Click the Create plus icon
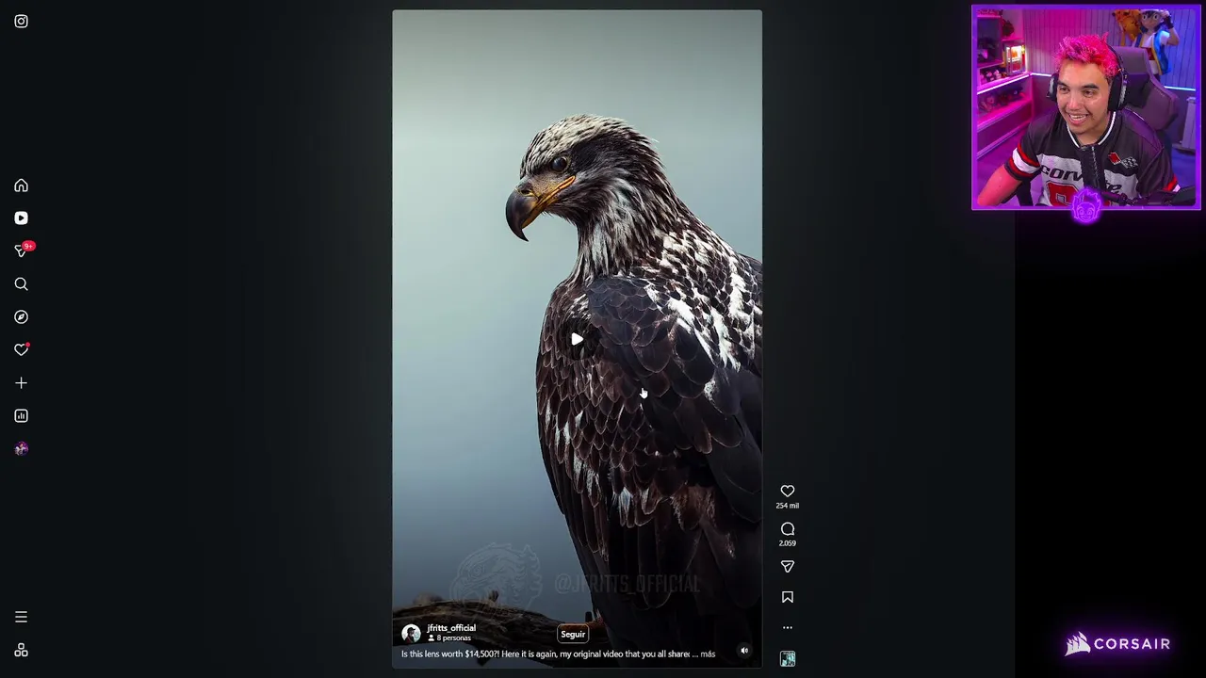This screenshot has height=678, width=1206. point(21,382)
